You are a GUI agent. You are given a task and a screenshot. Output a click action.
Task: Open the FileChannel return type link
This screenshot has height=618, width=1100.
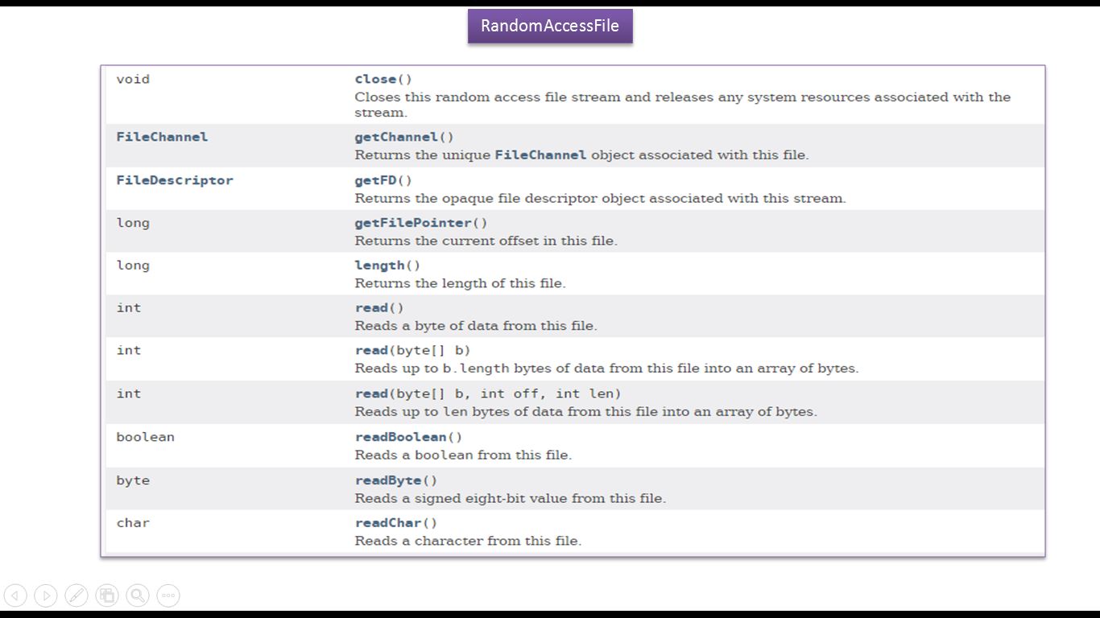point(162,137)
